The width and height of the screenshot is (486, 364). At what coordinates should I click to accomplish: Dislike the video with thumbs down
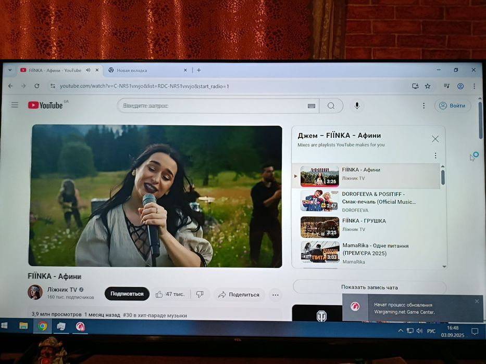click(200, 294)
